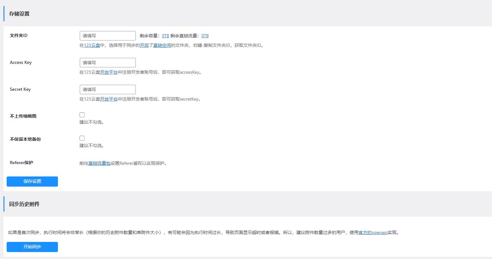Click the 0TB link next to 剩余容量
Image resolution: width=492 pixels, height=259 pixels.
pyautogui.click(x=165, y=36)
